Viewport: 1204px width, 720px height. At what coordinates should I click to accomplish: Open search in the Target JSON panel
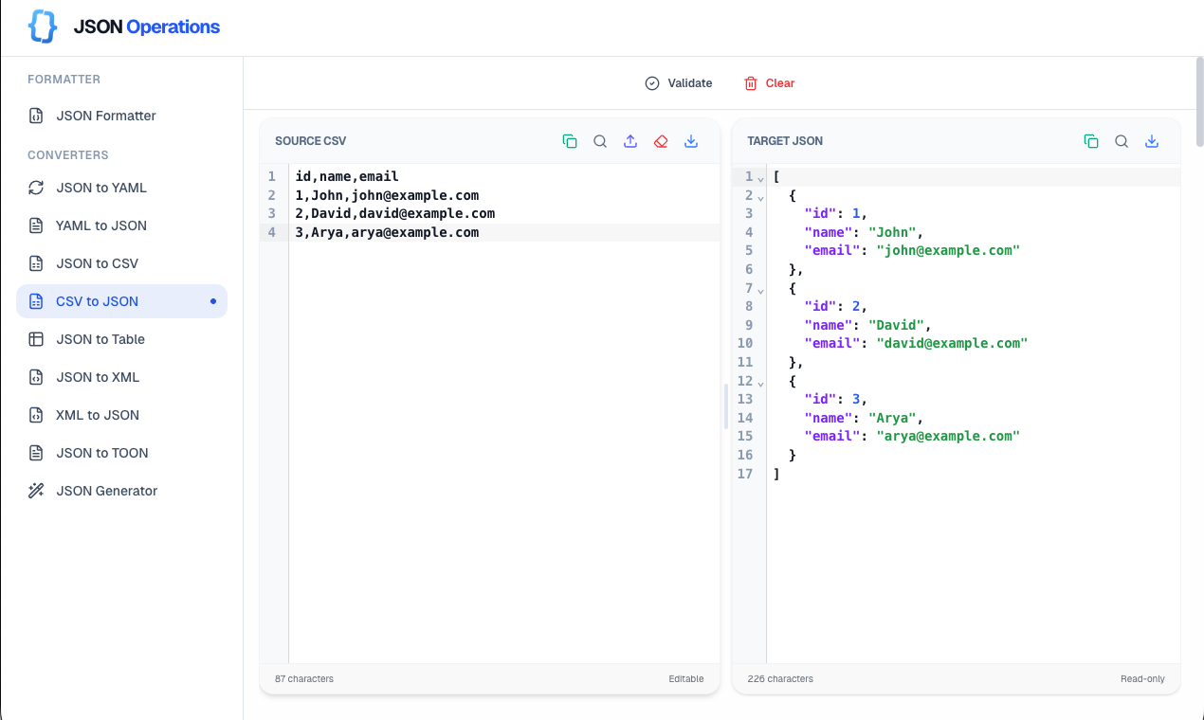click(x=1122, y=140)
